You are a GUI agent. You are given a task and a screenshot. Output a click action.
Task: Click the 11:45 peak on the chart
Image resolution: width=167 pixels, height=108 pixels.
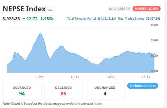pyautogui.click(x=40, y=34)
